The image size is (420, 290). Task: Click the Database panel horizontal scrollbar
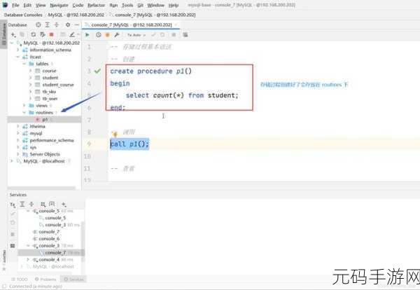[41, 188]
